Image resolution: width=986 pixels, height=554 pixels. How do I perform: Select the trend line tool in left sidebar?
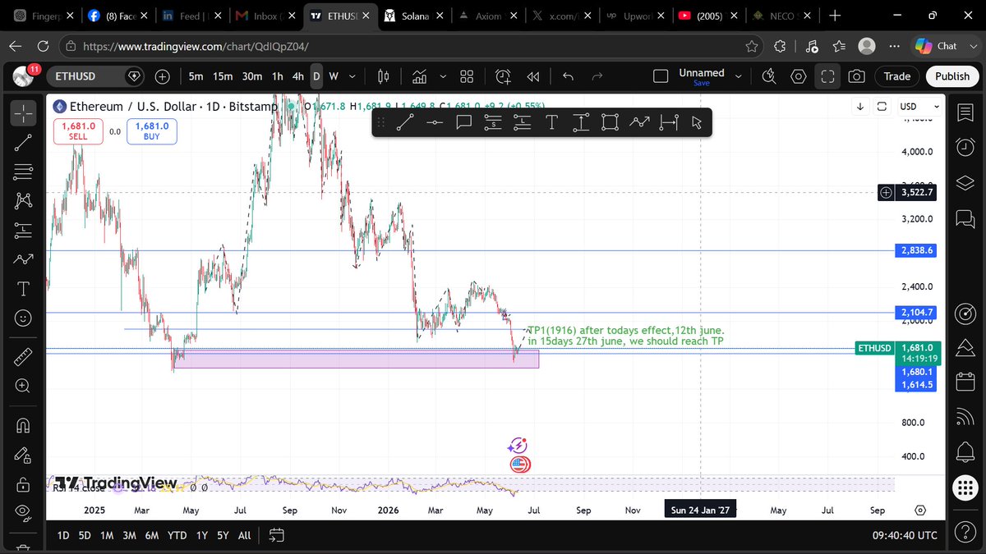click(x=23, y=142)
